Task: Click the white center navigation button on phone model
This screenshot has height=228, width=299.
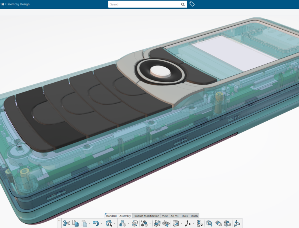Action: pyautogui.click(x=160, y=71)
